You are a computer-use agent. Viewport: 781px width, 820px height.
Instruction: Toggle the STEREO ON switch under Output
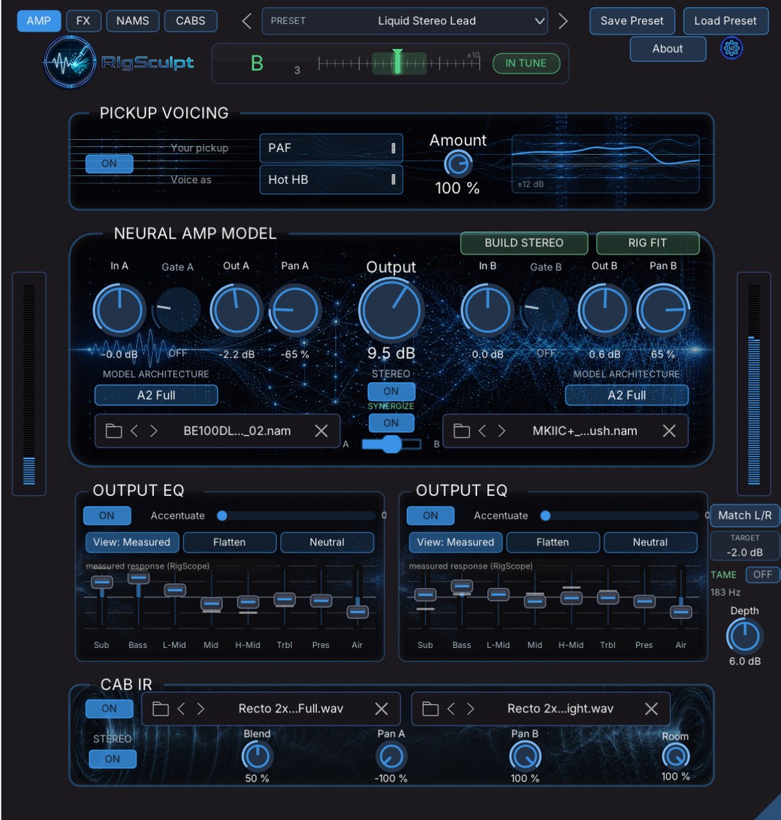point(391,392)
